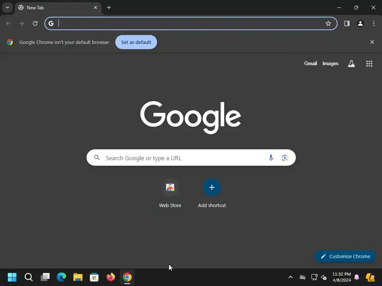
Task: Click the Google icon in address bar
Action: pos(51,23)
